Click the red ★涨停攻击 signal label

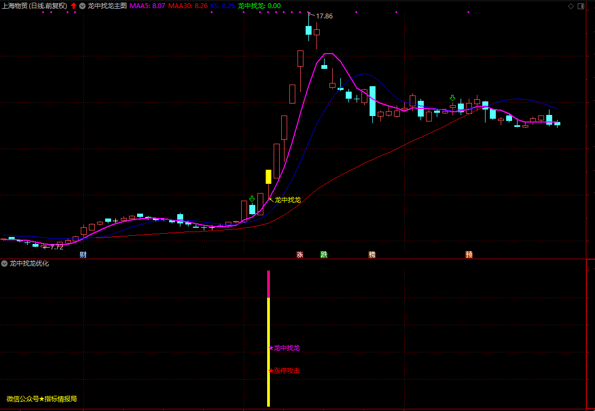coord(284,371)
